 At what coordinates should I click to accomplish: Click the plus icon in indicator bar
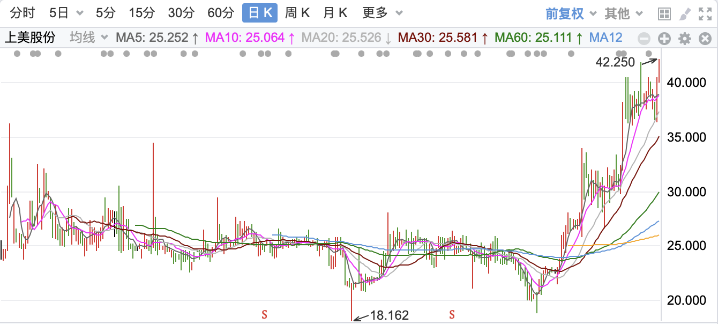[664, 38]
